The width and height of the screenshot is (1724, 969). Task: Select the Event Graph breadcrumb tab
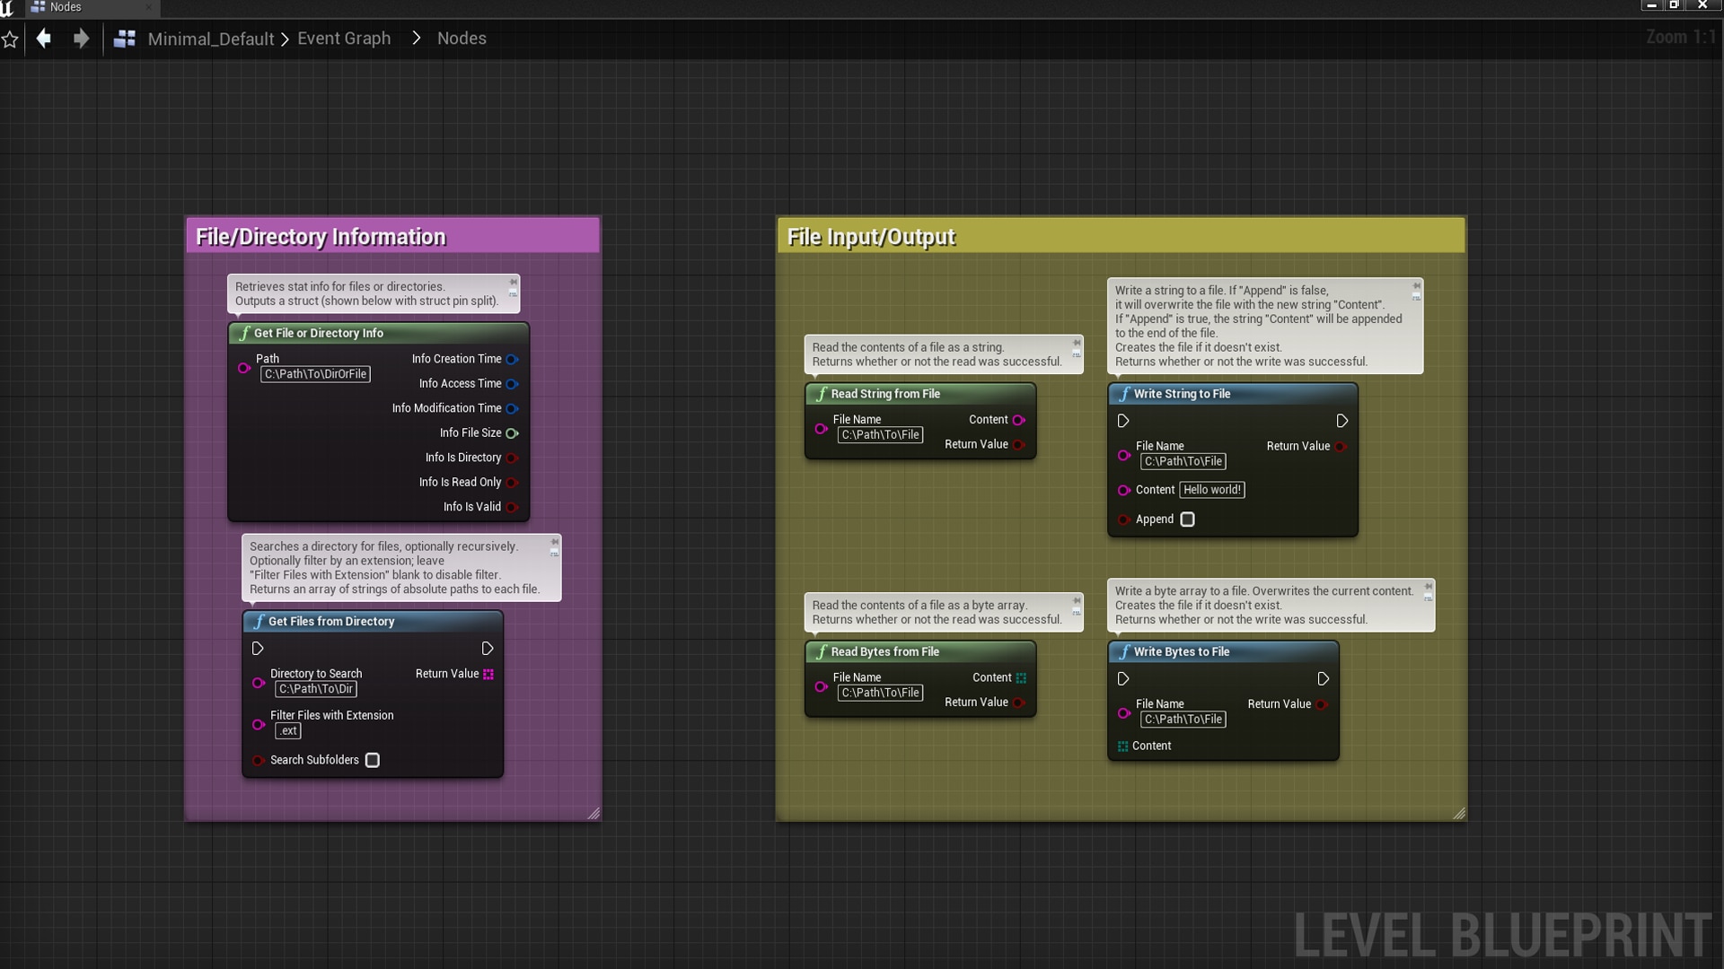343,38
